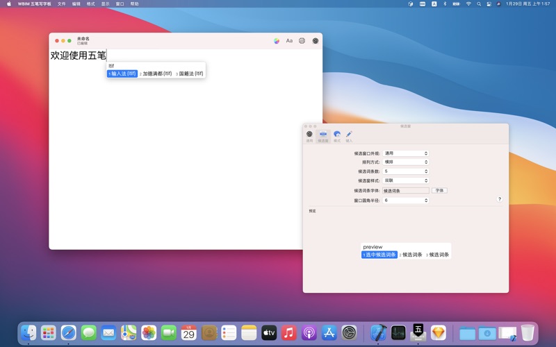The height and width of the screenshot is (347, 556).
Task: Open Maps from the Dock
Action: pyautogui.click(x=129, y=333)
